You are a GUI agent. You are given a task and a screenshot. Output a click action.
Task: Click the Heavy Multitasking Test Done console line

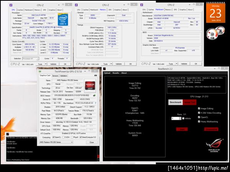18,160
